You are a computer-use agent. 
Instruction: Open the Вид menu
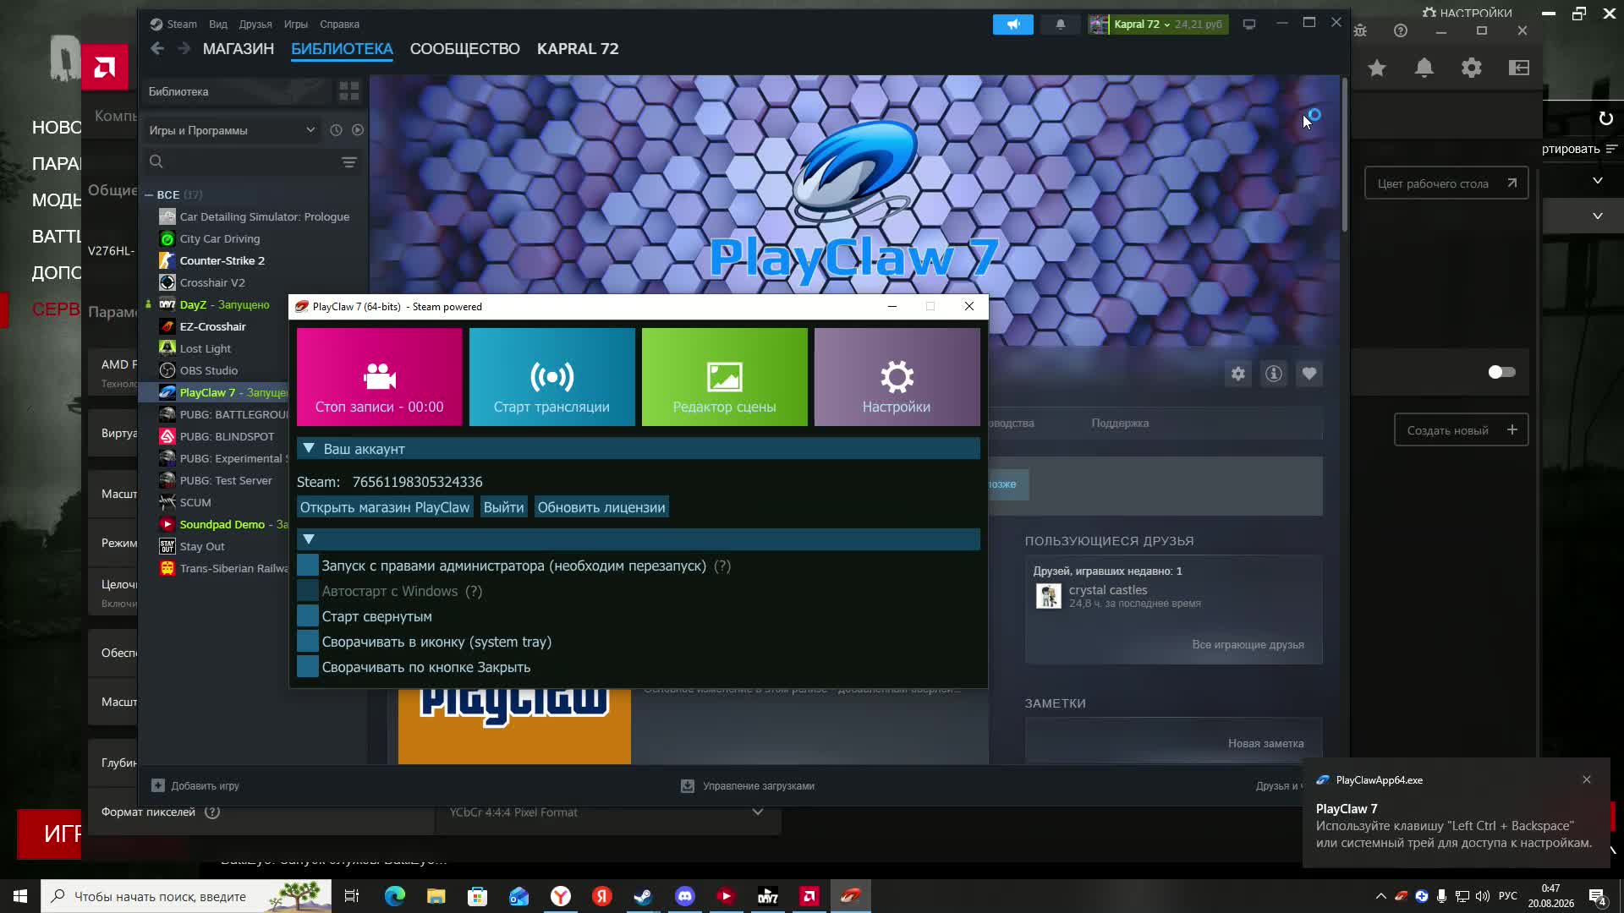(218, 25)
